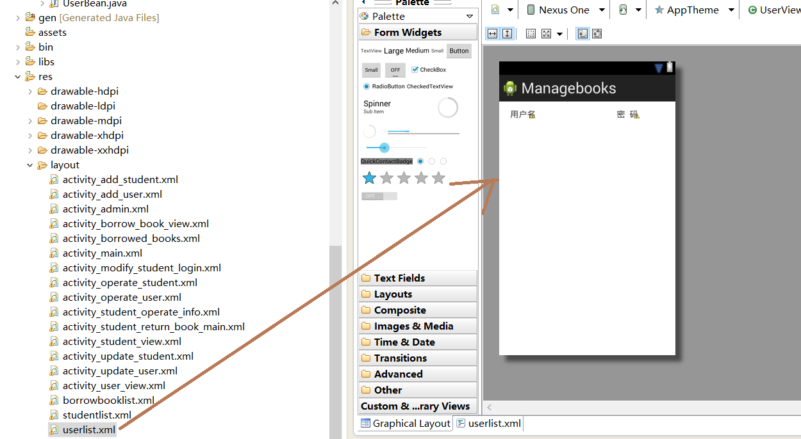This screenshot has height=439, width=801.
Task: Open the Transitions palette category
Action: (418, 358)
